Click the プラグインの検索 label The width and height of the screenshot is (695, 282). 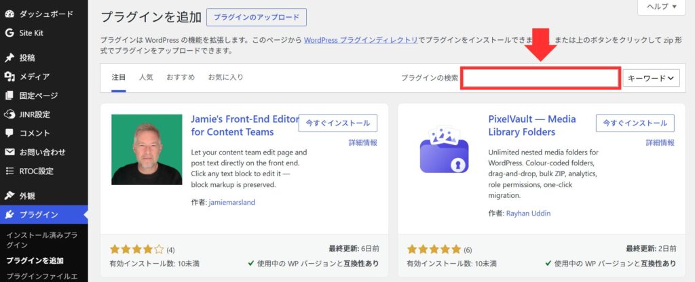(430, 78)
